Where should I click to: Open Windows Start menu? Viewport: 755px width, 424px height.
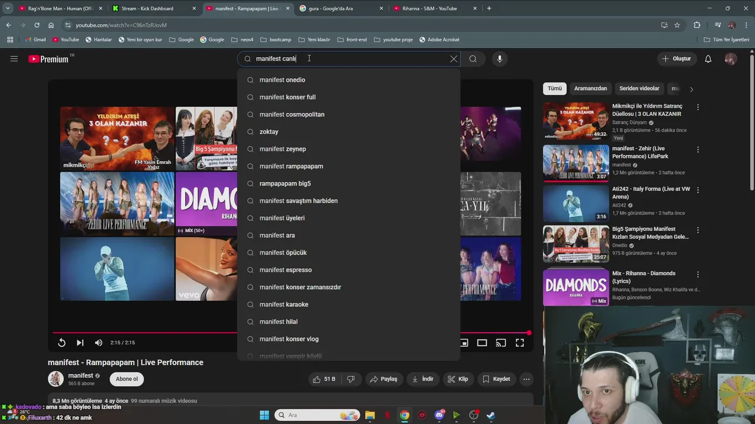pyautogui.click(x=264, y=415)
